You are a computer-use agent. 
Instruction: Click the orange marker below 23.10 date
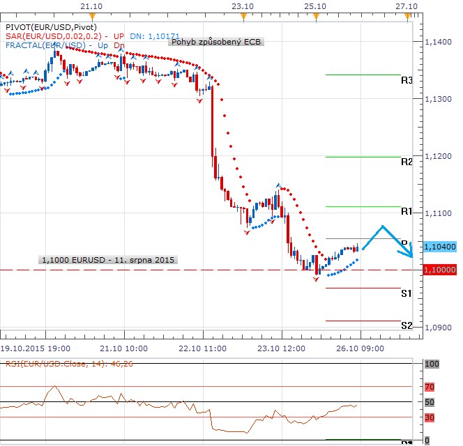(x=241, y=15)
